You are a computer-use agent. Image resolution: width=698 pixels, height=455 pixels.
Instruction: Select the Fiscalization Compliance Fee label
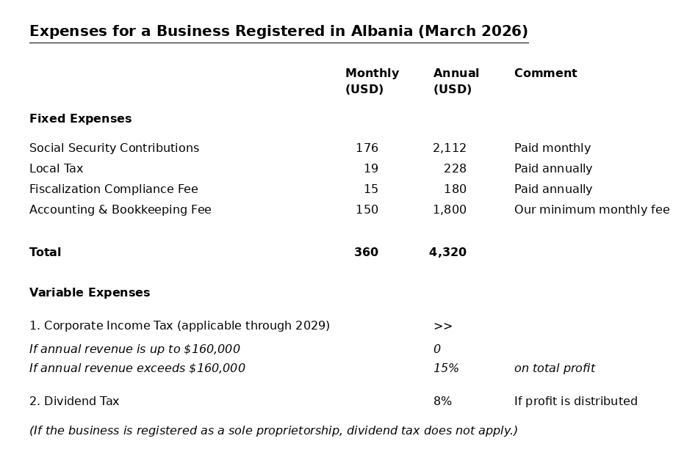coord(113,189)
